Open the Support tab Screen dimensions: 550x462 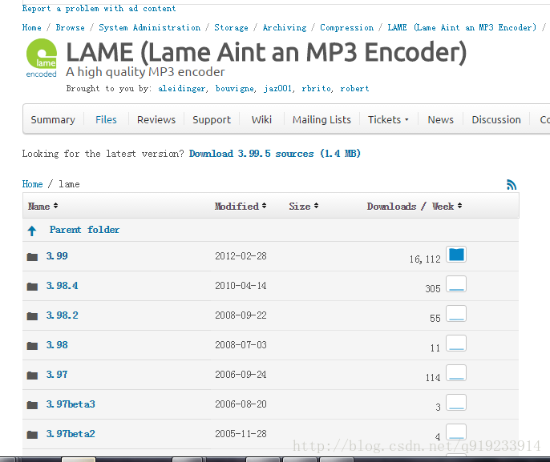[212, 120]
